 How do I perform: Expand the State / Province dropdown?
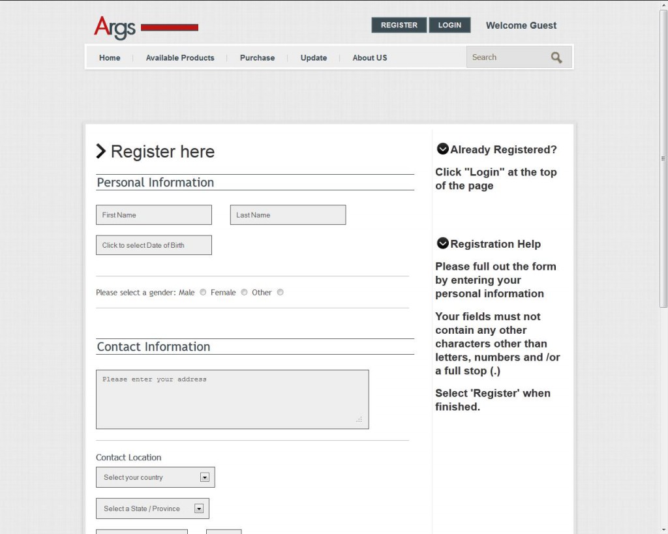(x=153, y=509)
